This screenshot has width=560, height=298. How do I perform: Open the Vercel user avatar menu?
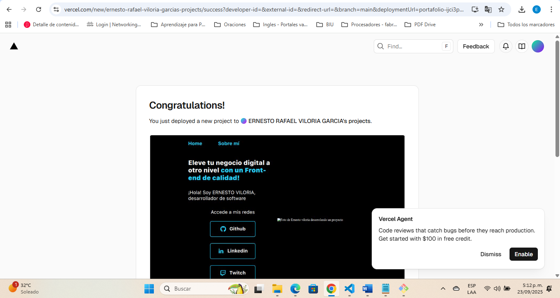pos(538,46)
